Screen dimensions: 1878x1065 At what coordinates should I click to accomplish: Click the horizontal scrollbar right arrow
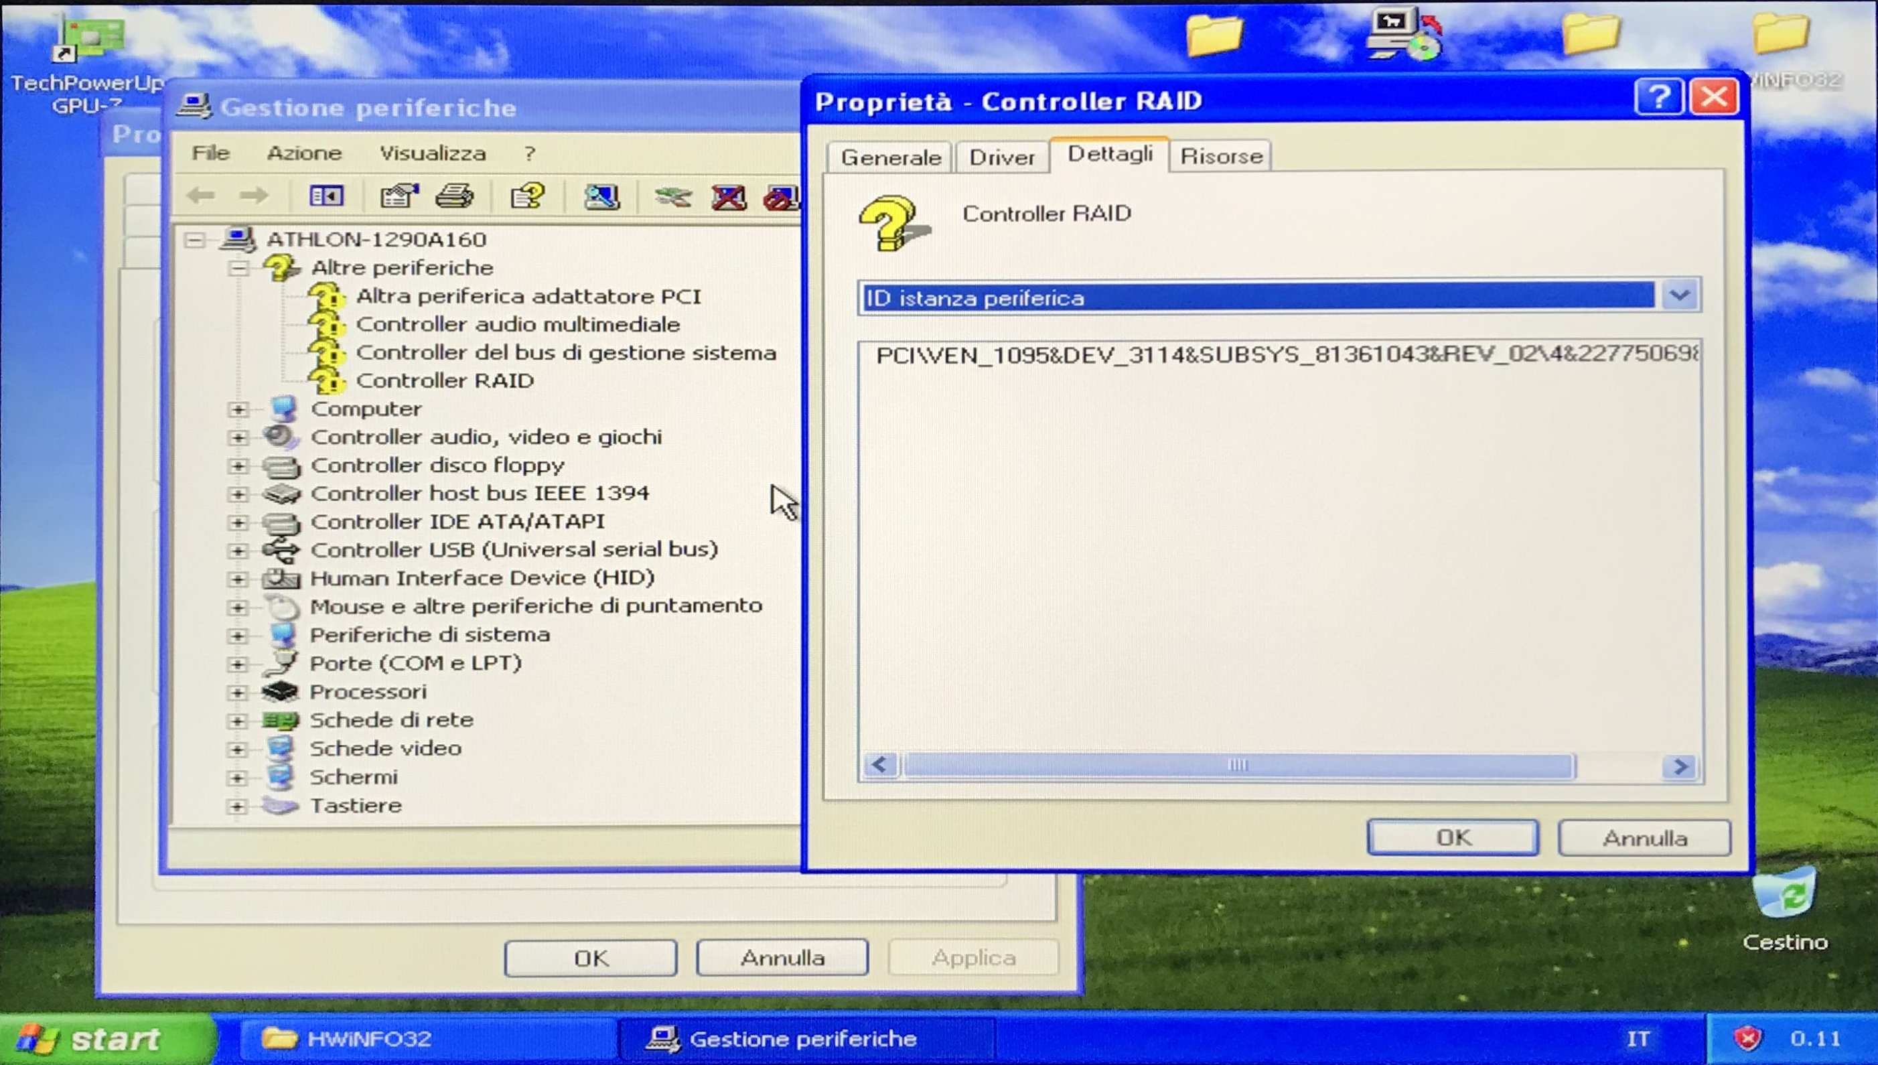[1680, 766]
